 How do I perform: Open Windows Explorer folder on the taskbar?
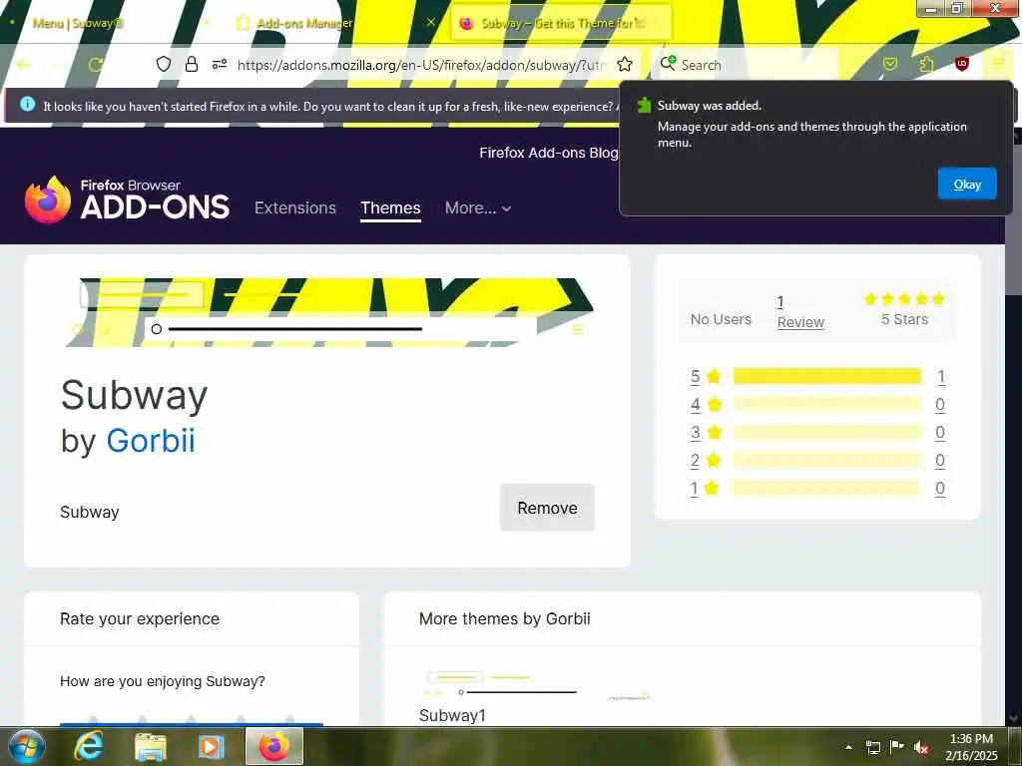(150, 746)
